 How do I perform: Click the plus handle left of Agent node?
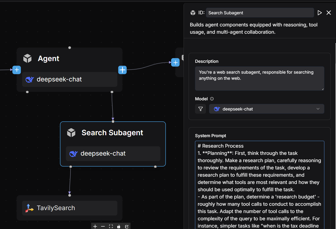point(17,70)
